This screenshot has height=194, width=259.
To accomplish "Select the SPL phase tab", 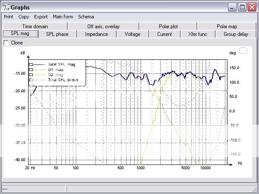I will (57, 34).
